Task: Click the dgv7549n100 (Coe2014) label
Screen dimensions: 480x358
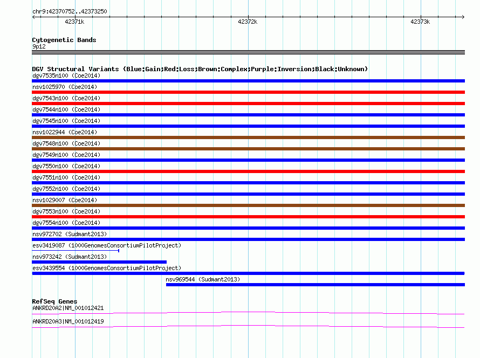Action: 66,155
